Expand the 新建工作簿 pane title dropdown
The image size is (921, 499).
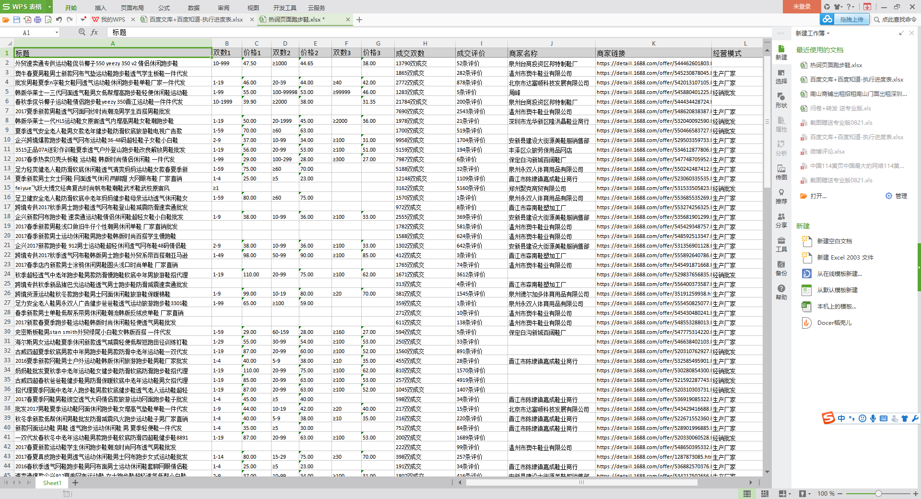point(828,34)
